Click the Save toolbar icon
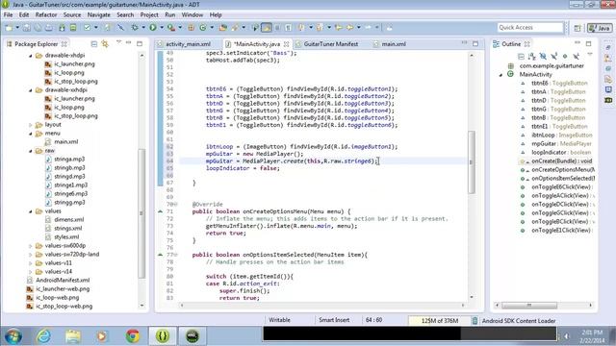Image resolution: width=616 pixels, height=346 pixels. (x=27, y=28)
